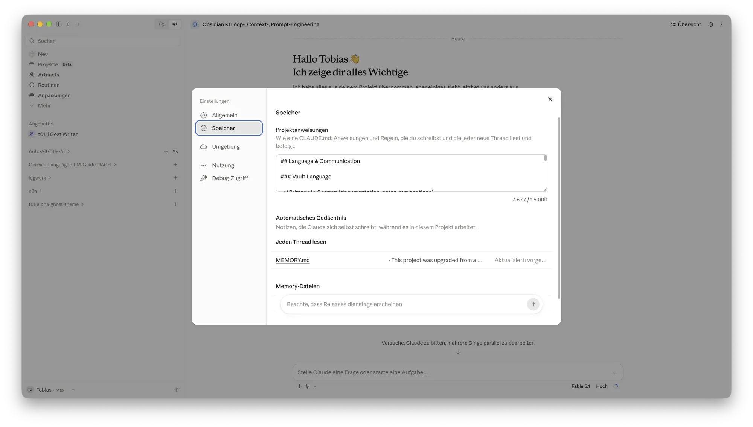The width and height of the screenshot is (753, 427).
Task: Go forward with the right arrow
Action: click(78, 24)
